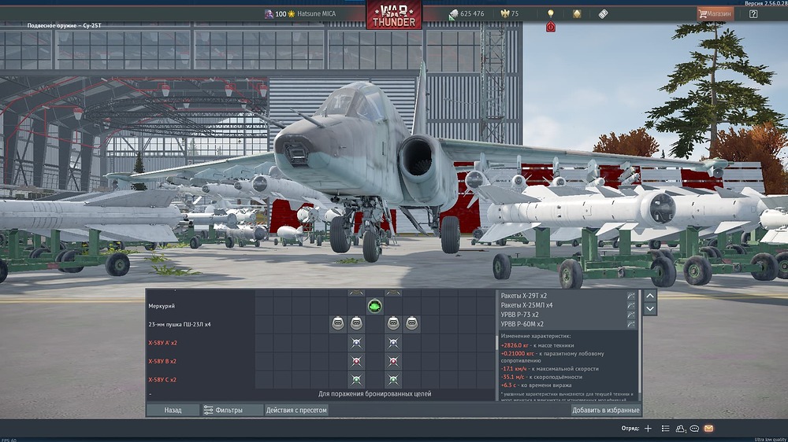Click the second GSh-23L gun pod icon
The width and height of the screenshot is (788, 442).
pos(356,323)
